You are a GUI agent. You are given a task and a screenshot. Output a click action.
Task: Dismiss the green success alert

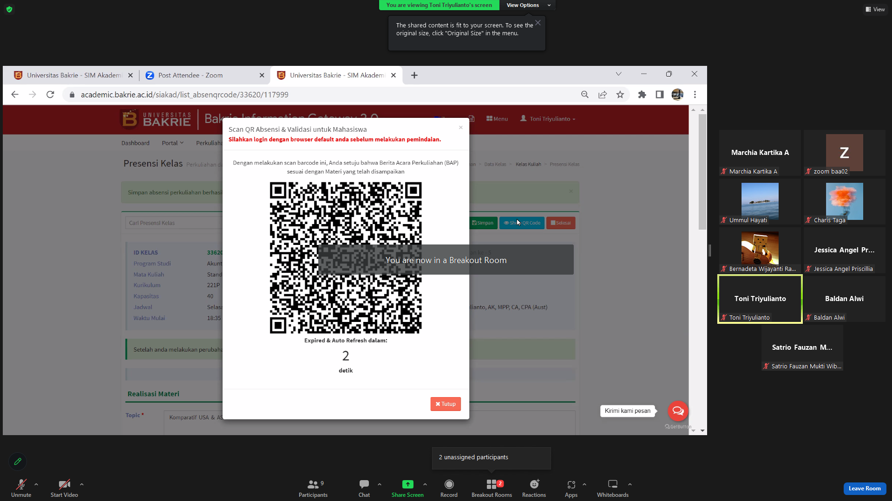coord(571,191)
